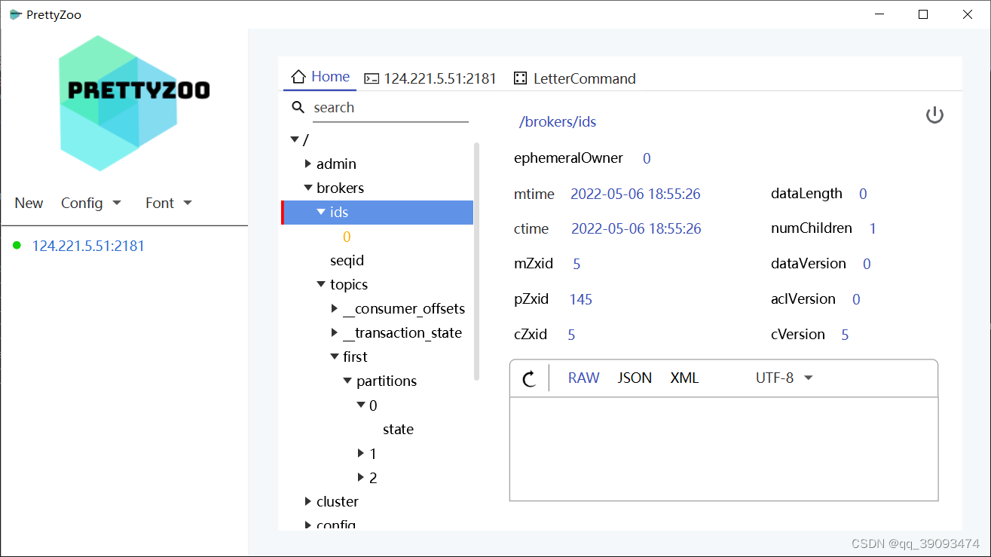Collapse the brokers node arrow
991x557 pixels.
307,188
